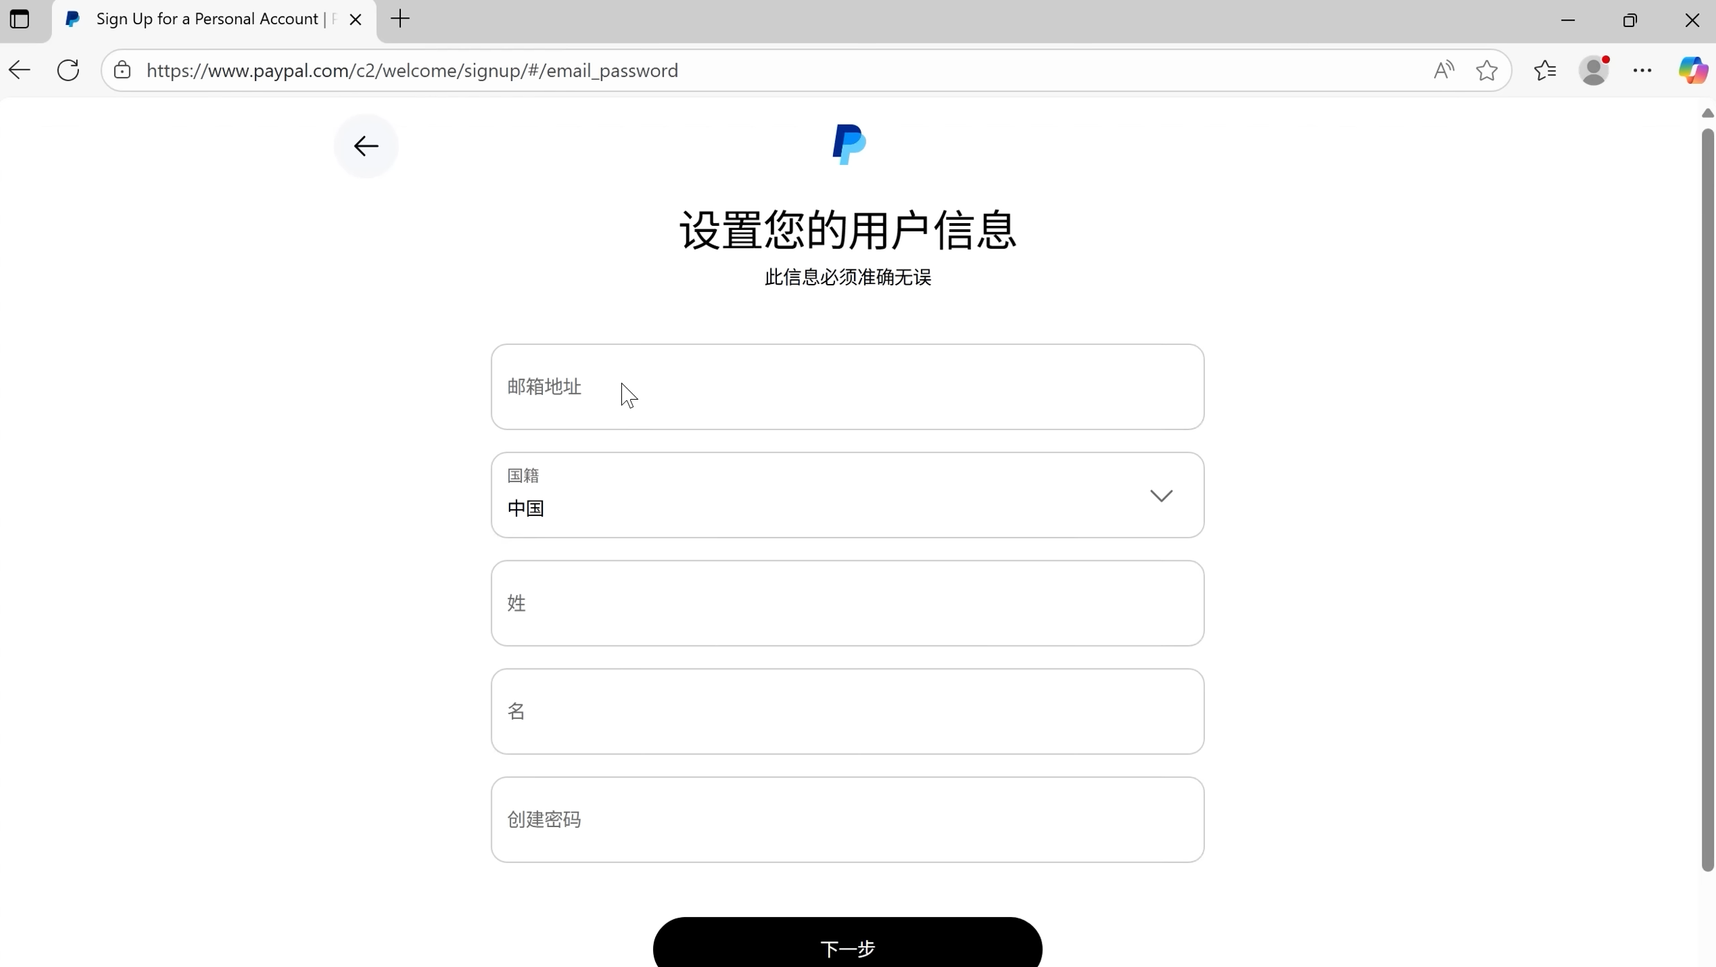Focus the 邮箱地址 email field
Screen dimensions: 1716x967
coord(847,387)
